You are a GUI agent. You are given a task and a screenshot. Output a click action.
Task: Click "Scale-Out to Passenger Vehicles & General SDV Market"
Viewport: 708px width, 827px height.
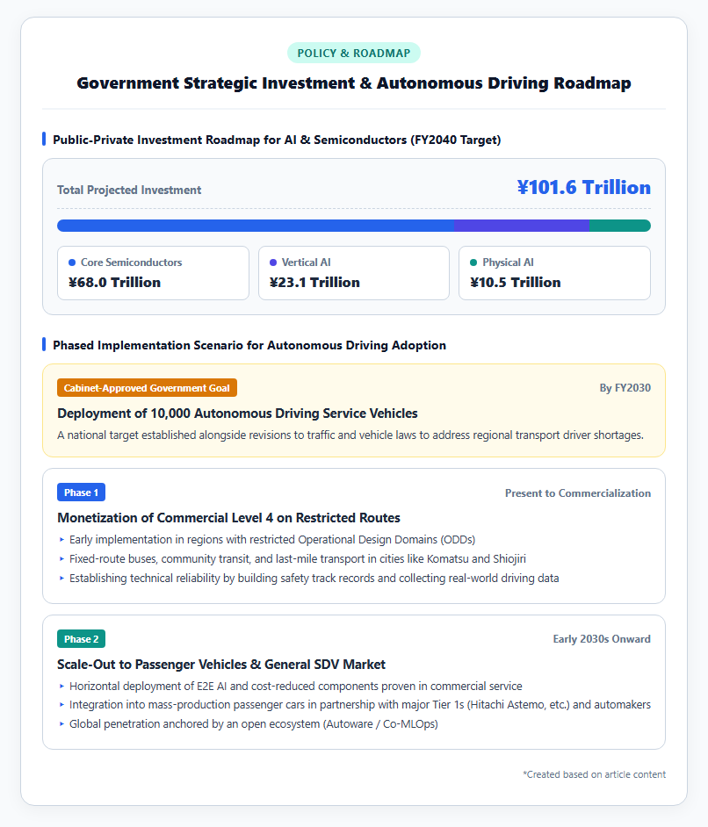(x=221, y=665)
